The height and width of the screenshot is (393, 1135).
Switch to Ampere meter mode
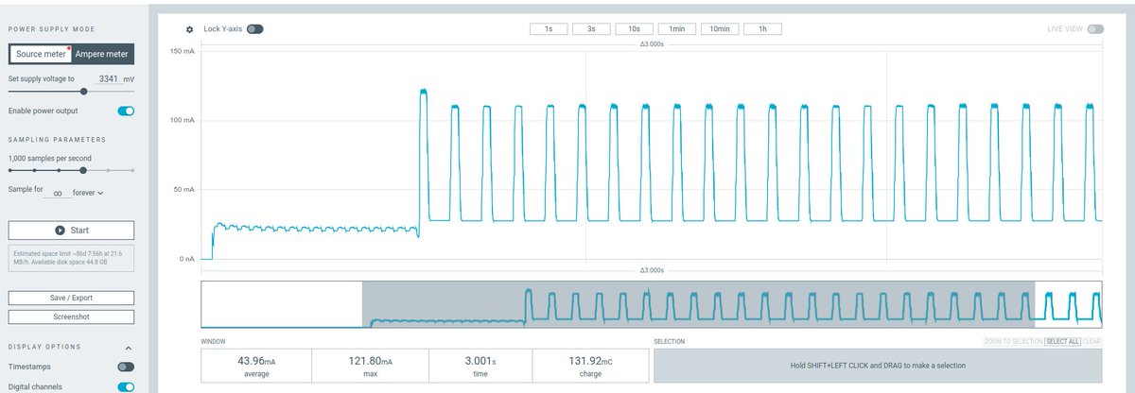click(102, 54)
